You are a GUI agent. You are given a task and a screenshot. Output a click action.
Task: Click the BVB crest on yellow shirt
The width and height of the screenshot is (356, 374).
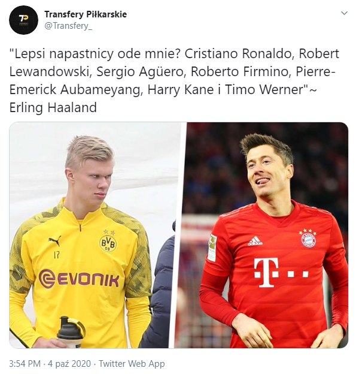(108, 242)
